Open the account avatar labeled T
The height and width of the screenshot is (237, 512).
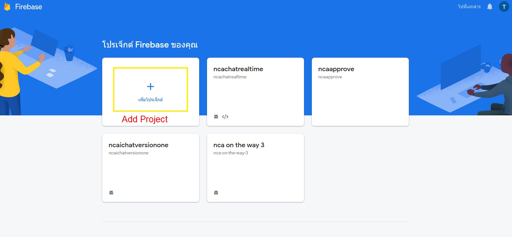(x=504, y=7)
